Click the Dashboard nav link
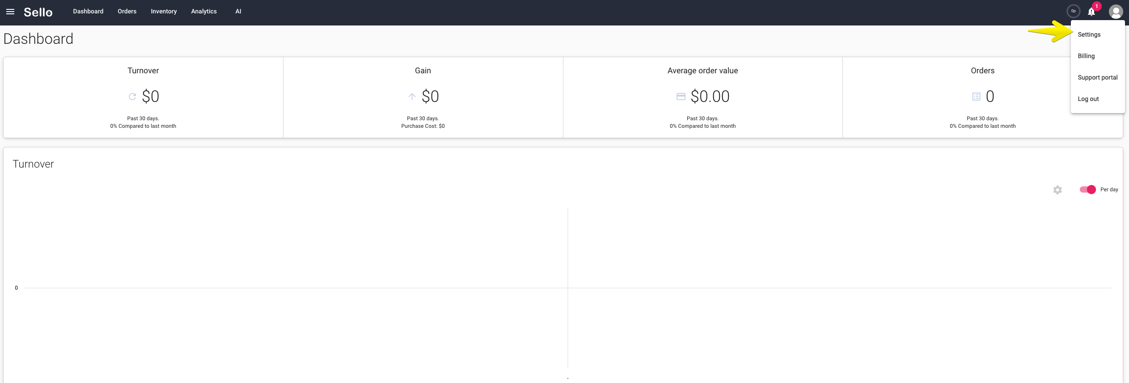This screenshot has width=1129, height=383. pyautogui.click(x=88, y=12)
